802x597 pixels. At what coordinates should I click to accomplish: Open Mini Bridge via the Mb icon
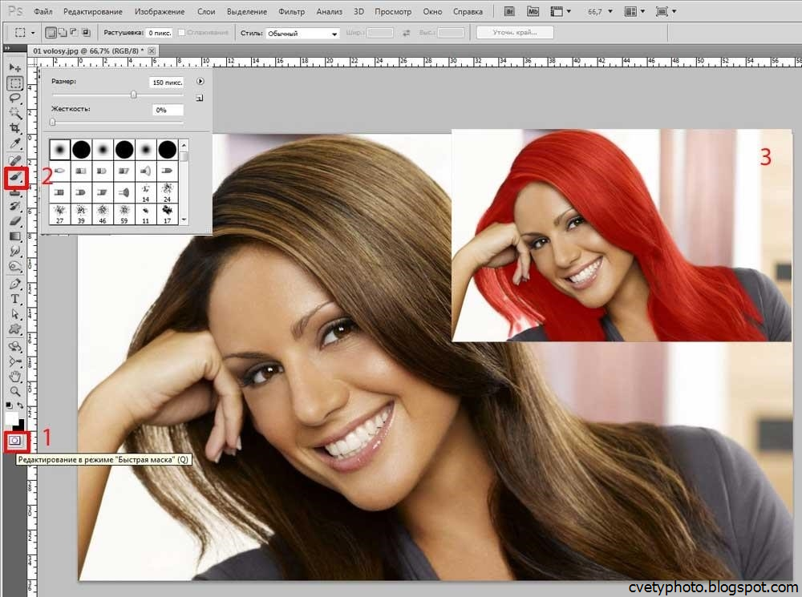533,11
